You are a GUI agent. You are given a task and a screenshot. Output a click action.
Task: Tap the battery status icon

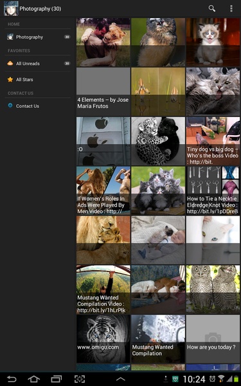coord(236,379)
